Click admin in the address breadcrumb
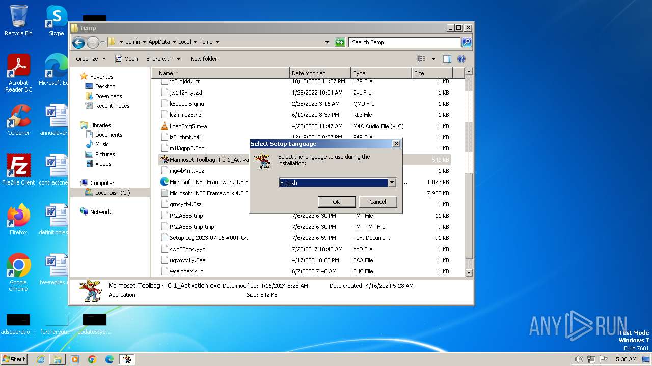 click(132, 42)
